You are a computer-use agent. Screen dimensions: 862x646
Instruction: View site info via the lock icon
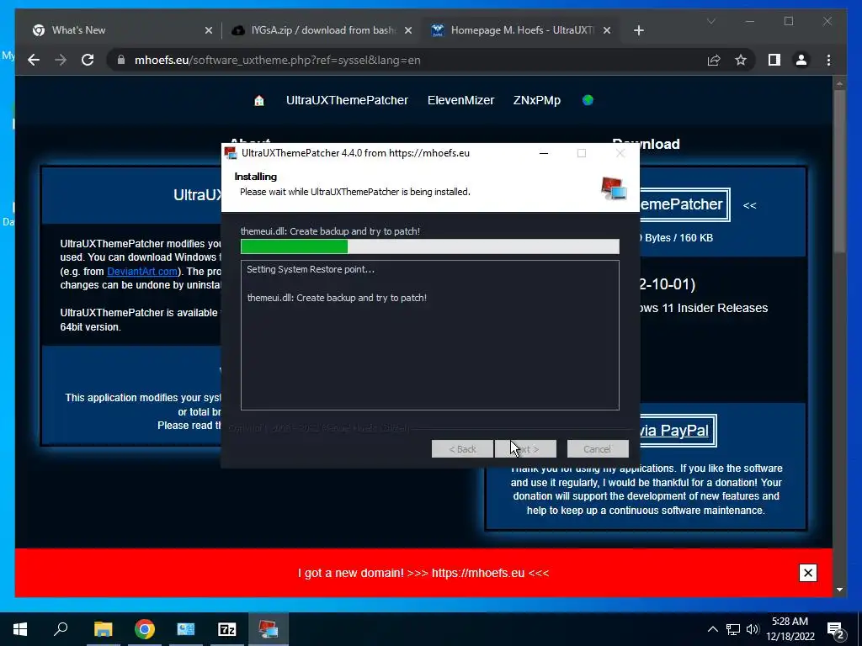coord(121,60)
